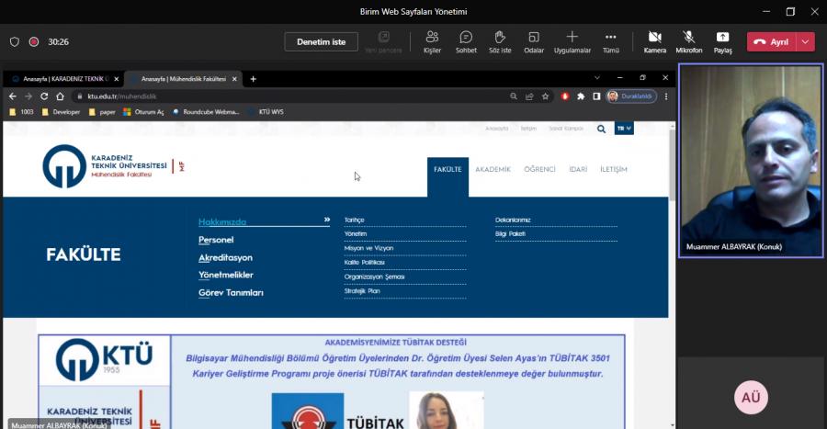This screenshot has height=429, width=827.
Task: Open the Personel submenu
Action: point(216,240)
